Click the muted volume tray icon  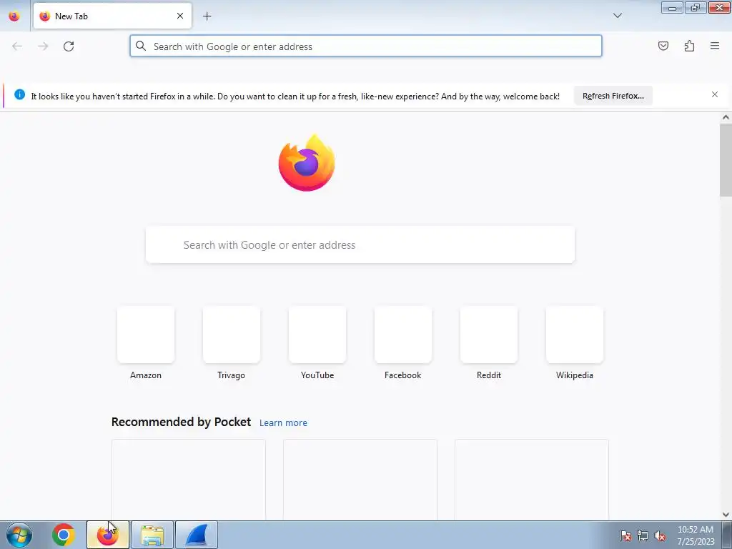[660, 536]
